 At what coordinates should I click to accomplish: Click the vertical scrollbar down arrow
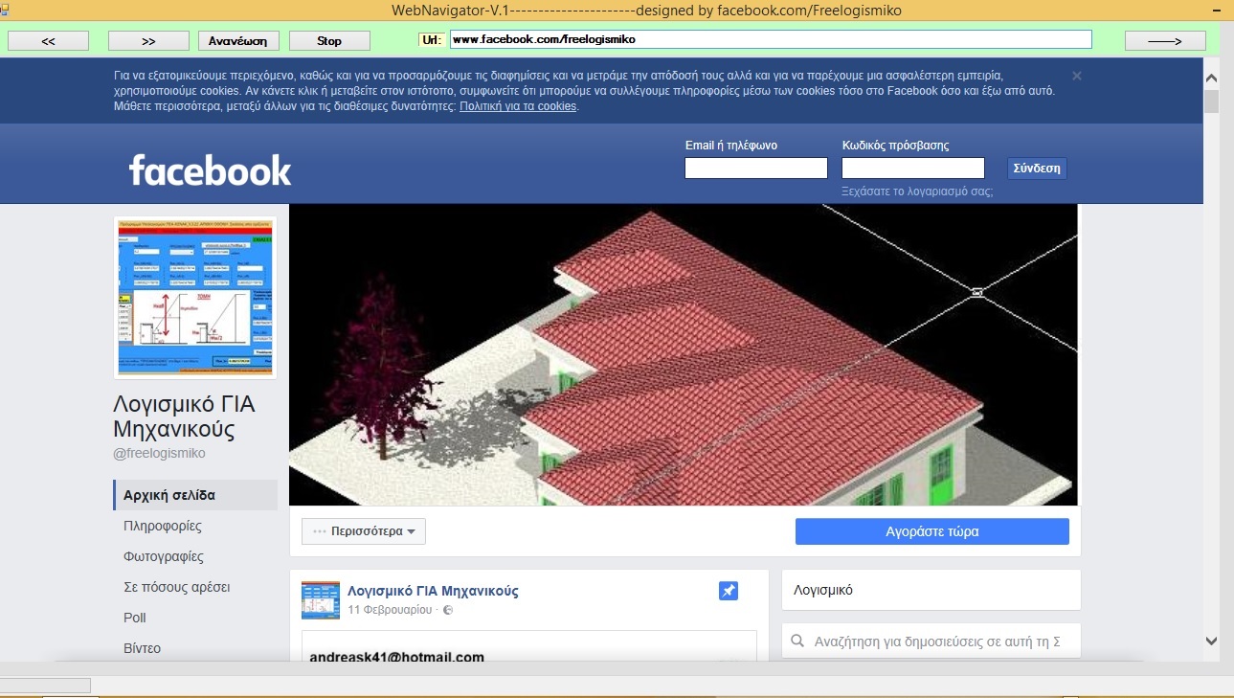tap(1211, 641)
